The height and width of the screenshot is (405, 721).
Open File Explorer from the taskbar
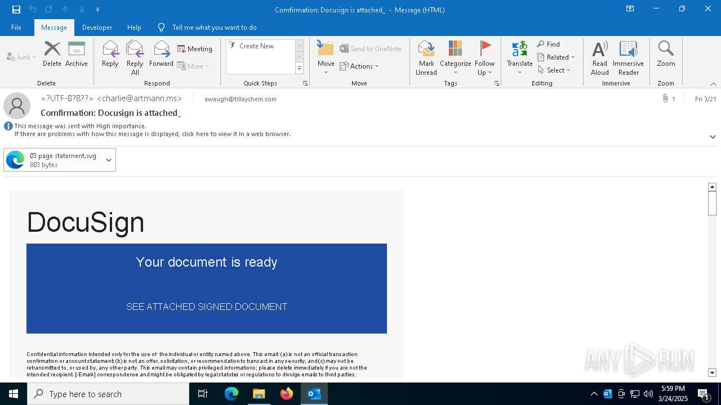coord(259,394)
